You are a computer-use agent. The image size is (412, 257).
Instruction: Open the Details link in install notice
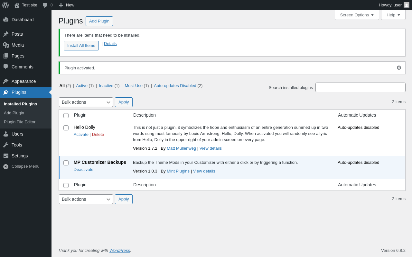pos(110,44)
